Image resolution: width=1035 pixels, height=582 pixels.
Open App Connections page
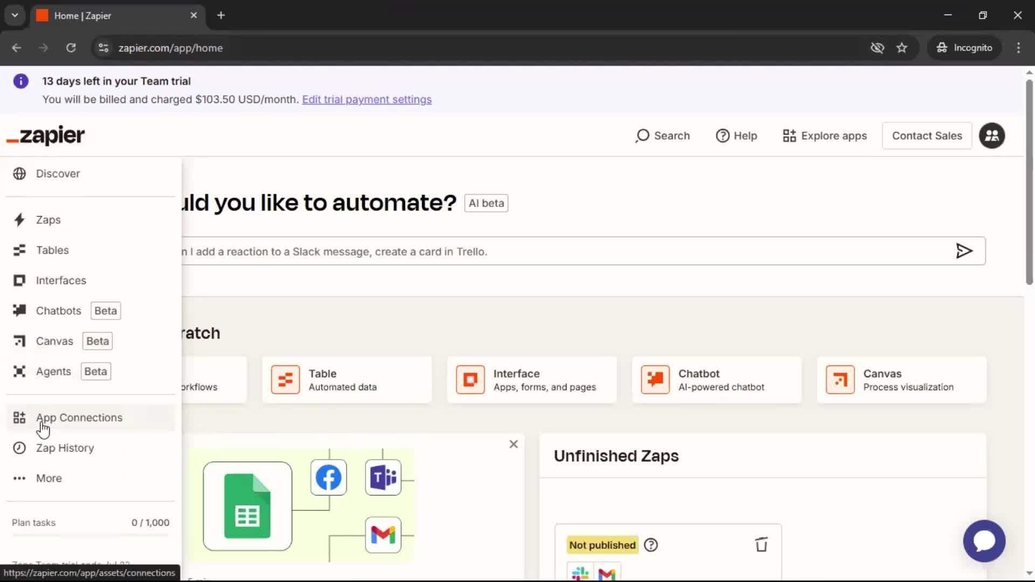[91, 418]
